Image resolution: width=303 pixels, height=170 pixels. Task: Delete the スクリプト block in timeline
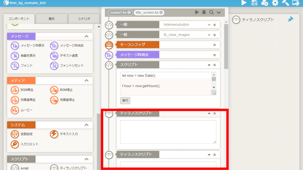(x=215, y=65)
